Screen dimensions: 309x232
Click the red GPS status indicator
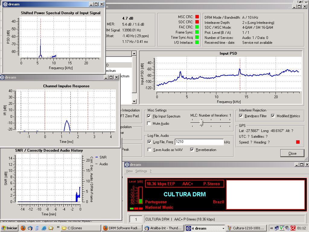[x=298, y=142]
